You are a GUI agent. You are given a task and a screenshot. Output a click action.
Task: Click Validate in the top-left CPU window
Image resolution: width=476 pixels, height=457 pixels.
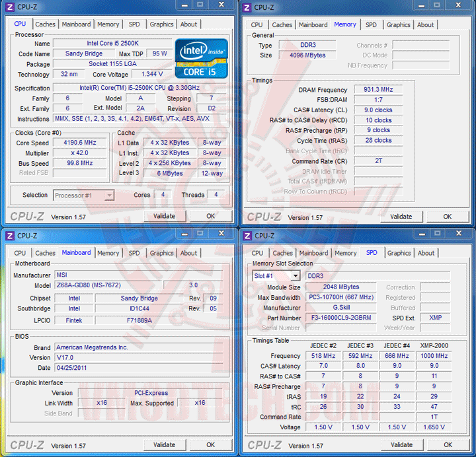tap(164, 216)
